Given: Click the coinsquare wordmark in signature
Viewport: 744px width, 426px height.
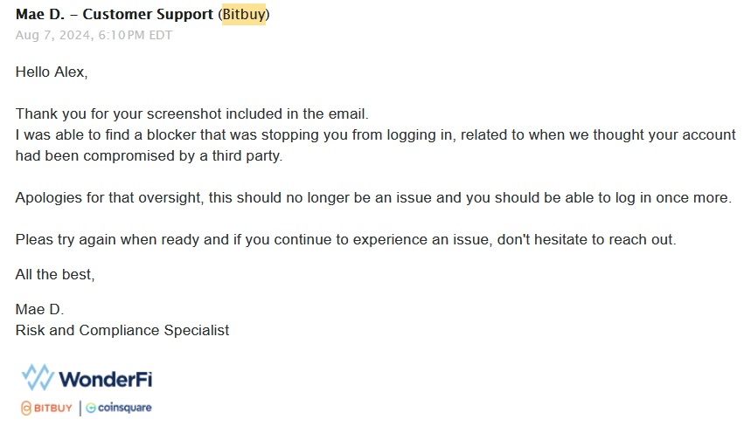Looking at the screenshot, I should pyautogui.click(x=125, y=408).
